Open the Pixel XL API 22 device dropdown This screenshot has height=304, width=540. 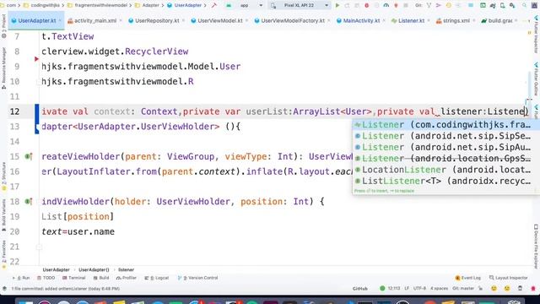click(300, 6)
